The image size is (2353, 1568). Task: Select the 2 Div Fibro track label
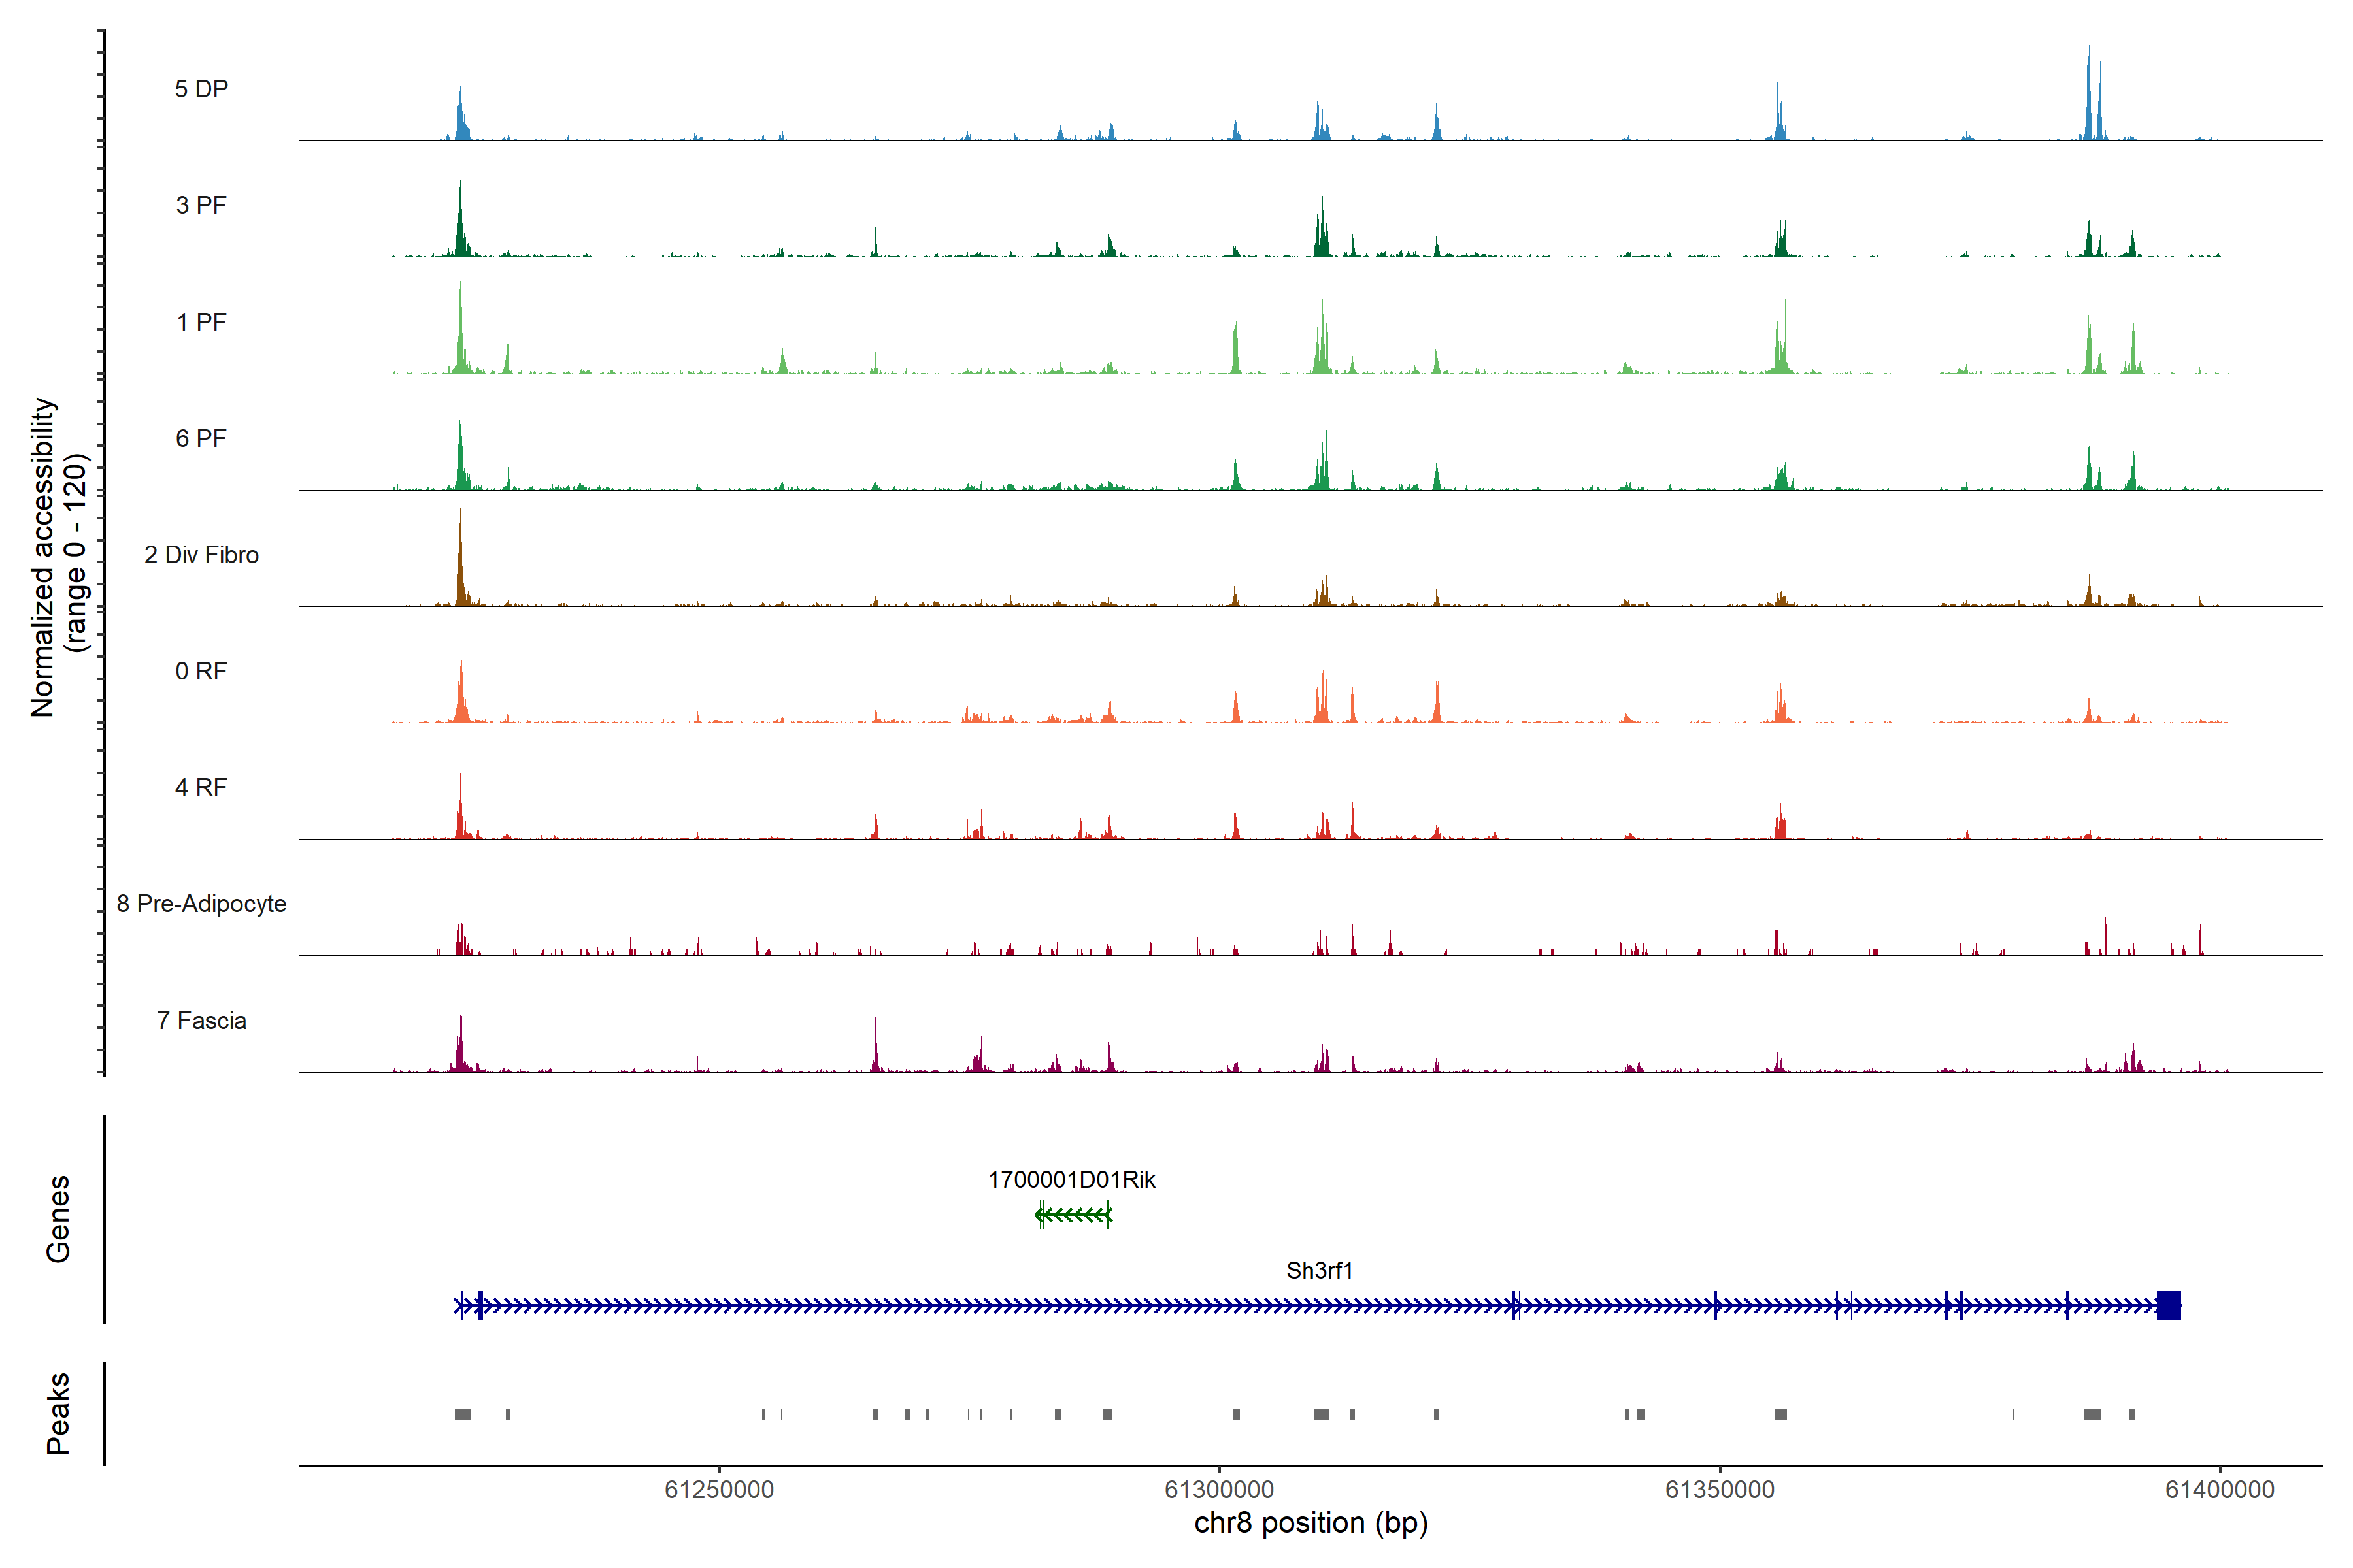tap(201, 555)
